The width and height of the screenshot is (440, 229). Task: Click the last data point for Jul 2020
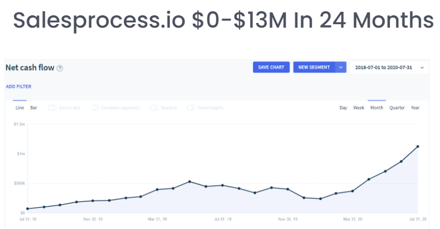[x=418, y=147]
